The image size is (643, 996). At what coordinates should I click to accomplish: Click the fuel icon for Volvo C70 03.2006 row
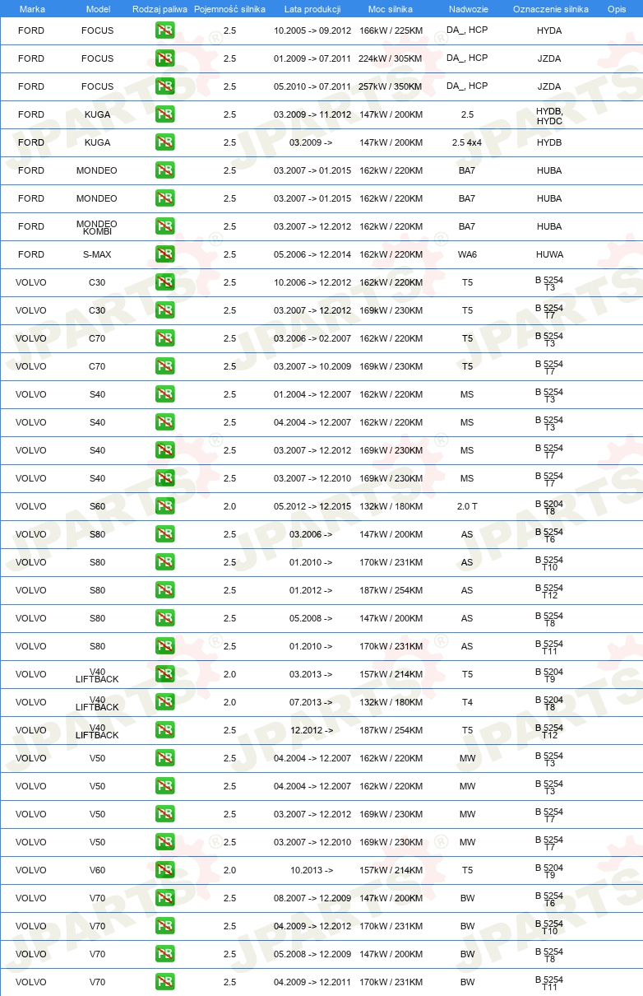coord(165,338)
